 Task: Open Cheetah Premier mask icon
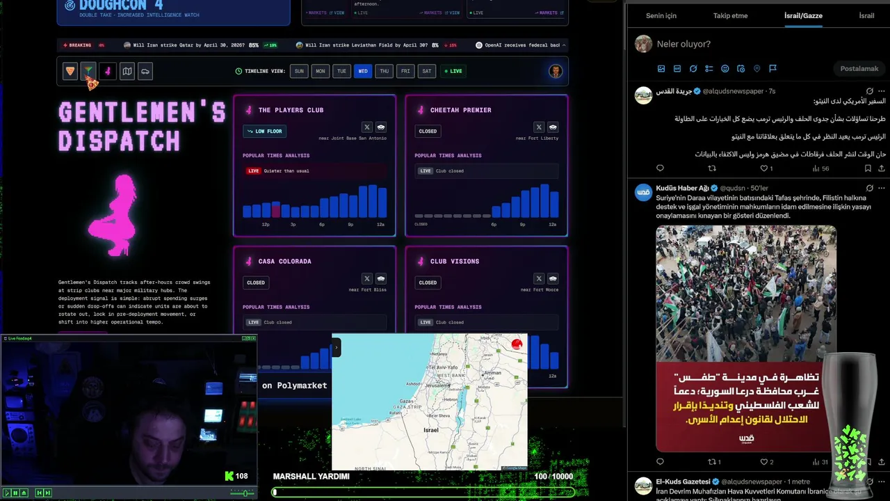click(x=553, y=127)
